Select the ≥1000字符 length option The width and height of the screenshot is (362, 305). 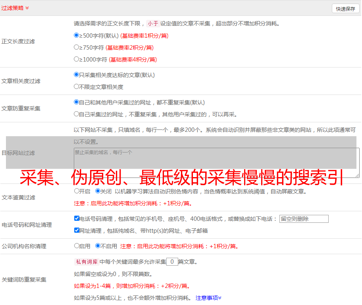pyautogui.click(x=77, y=59)
